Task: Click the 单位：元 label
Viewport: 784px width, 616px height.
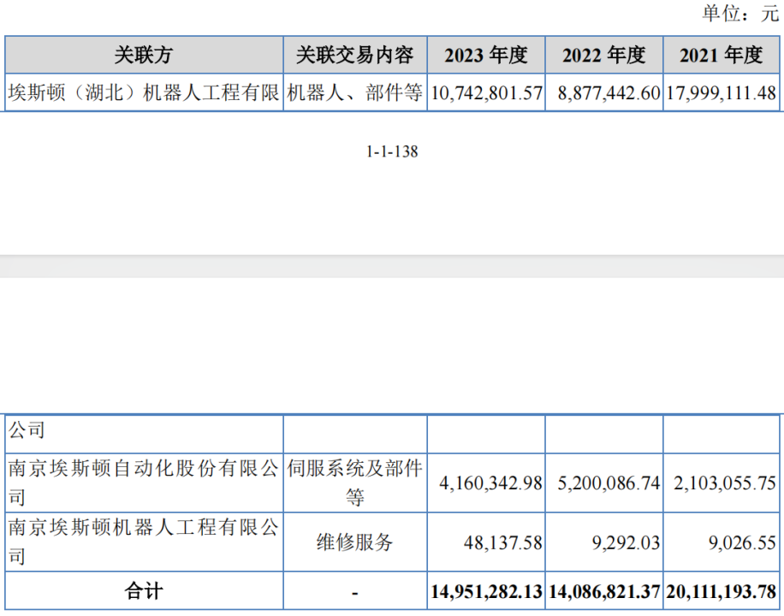Action: [740, 13]
